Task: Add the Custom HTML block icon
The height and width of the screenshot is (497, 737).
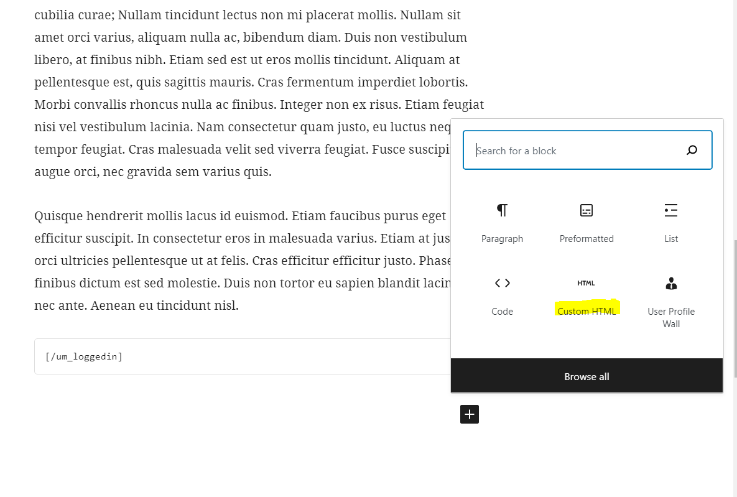Action: point(586,283)
